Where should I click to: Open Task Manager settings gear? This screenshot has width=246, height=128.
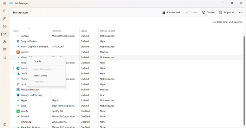pos(5,124)
